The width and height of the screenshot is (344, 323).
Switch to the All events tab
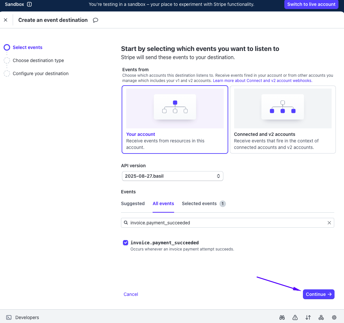point(163,203)
